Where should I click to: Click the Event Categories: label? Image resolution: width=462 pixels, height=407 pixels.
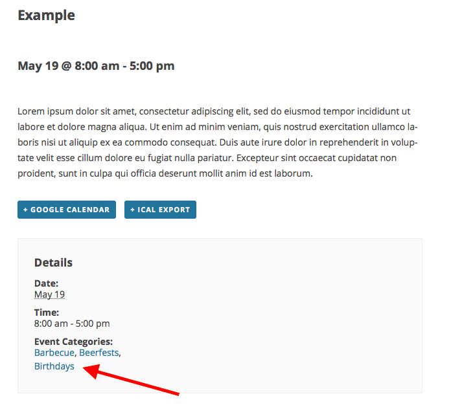click(73, 342)
